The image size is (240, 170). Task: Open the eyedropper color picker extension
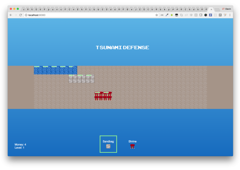pos(167,15)
